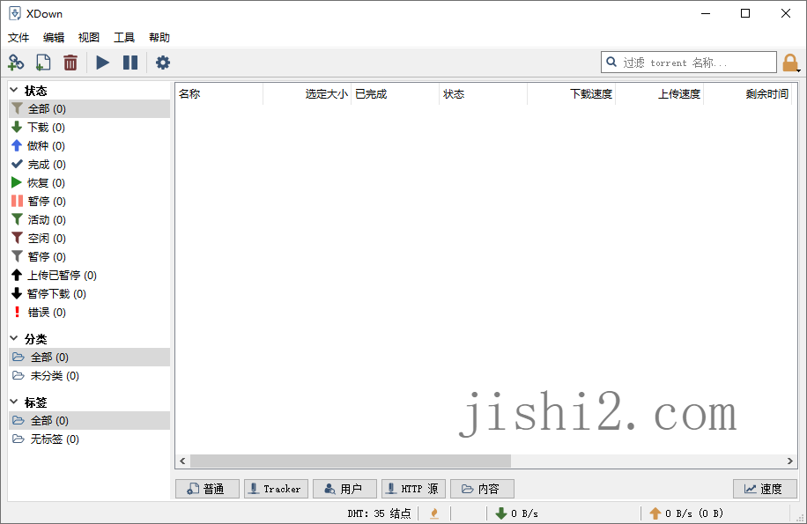Switch to the 普通 tab

coord(207,489)
